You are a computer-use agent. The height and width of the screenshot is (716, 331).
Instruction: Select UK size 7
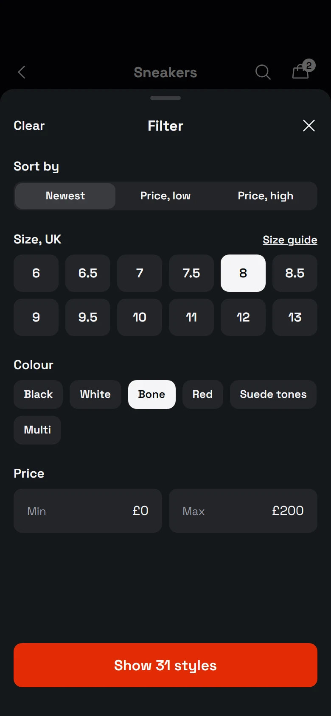point(140,273)
